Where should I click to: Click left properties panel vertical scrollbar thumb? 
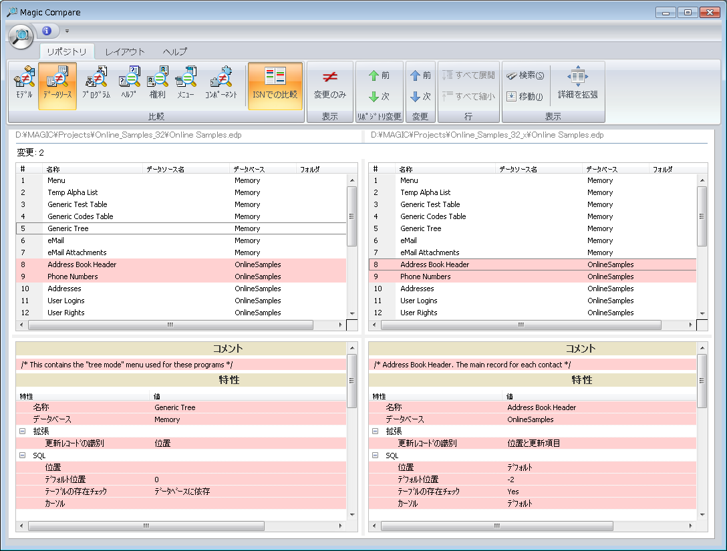click(x=352, y=381)
